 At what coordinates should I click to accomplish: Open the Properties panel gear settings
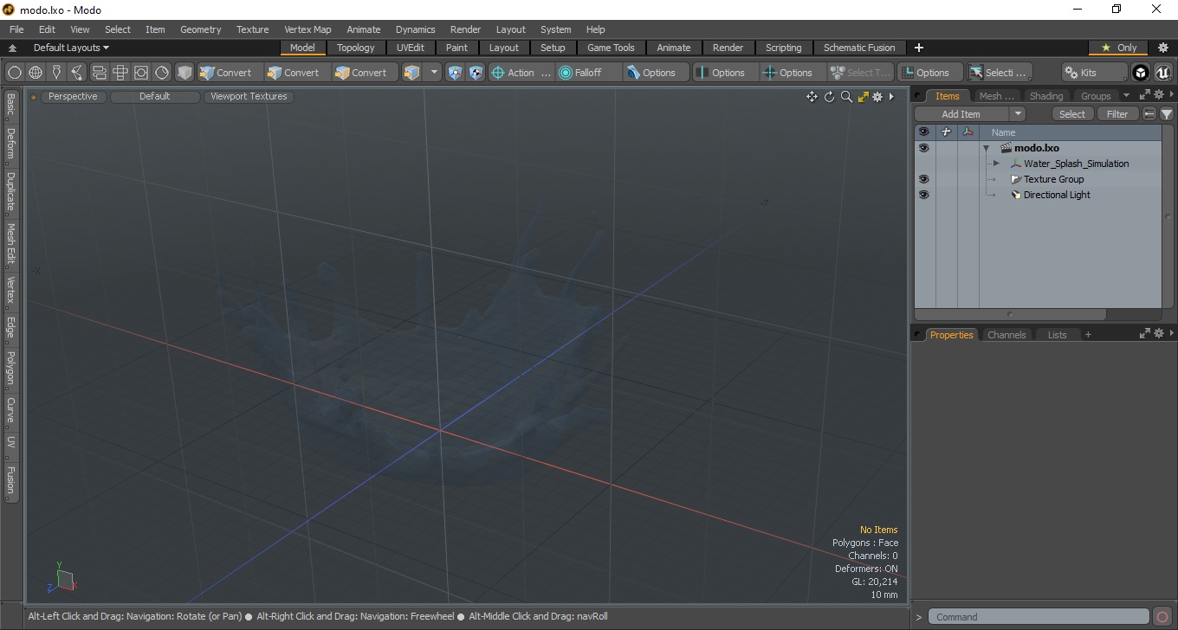point(1159,334)
